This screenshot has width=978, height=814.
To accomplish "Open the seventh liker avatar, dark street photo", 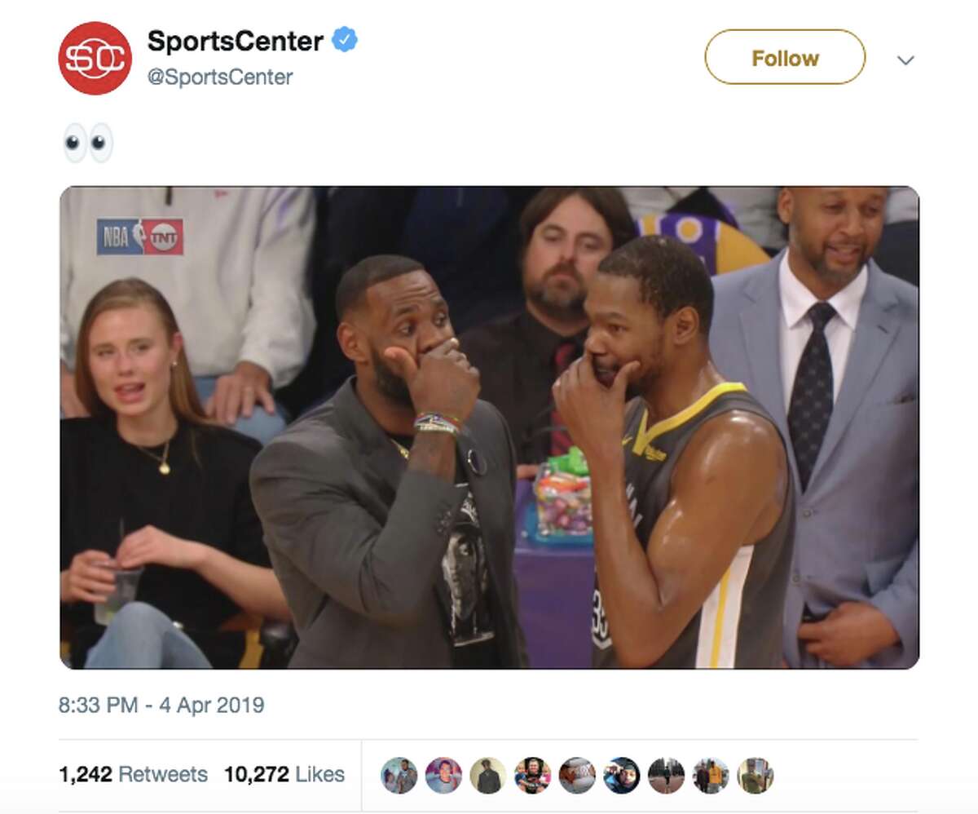I will 666,775.
